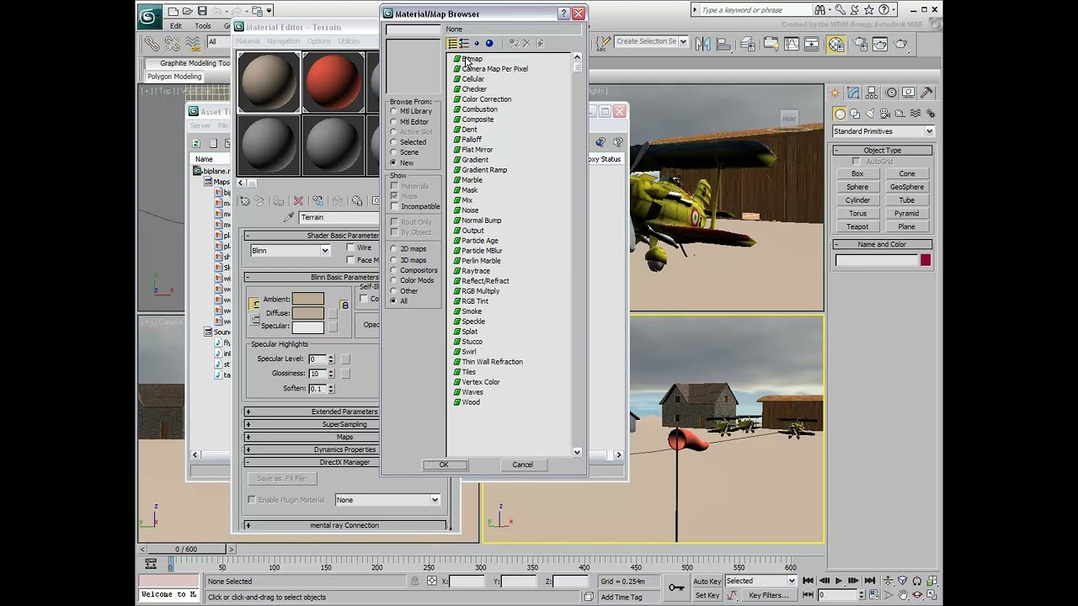Create a Teapot primitive
Image resolution: width=1078 pixels, height=606 pixels.
[857, 226]
